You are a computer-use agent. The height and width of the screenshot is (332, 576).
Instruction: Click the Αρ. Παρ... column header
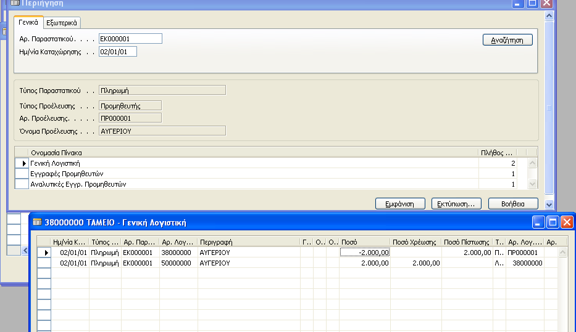[140, 242]
